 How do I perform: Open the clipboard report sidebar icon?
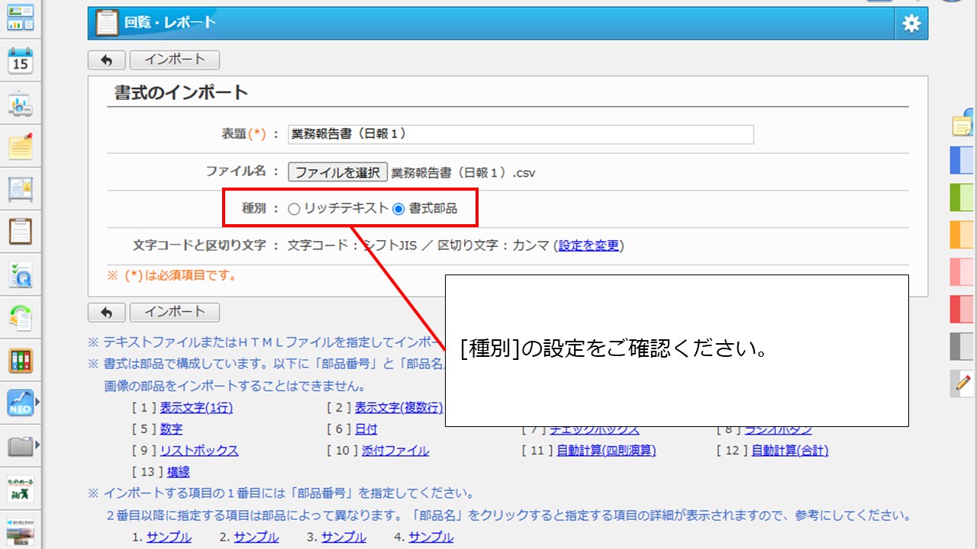[21, 231]
